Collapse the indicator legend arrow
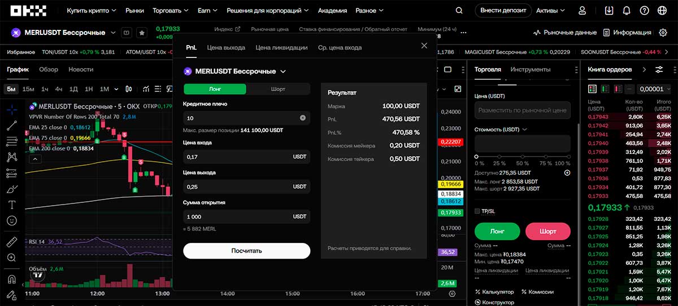Image resolution: width=678 pixels, height=306 pixels. point(34,159)
